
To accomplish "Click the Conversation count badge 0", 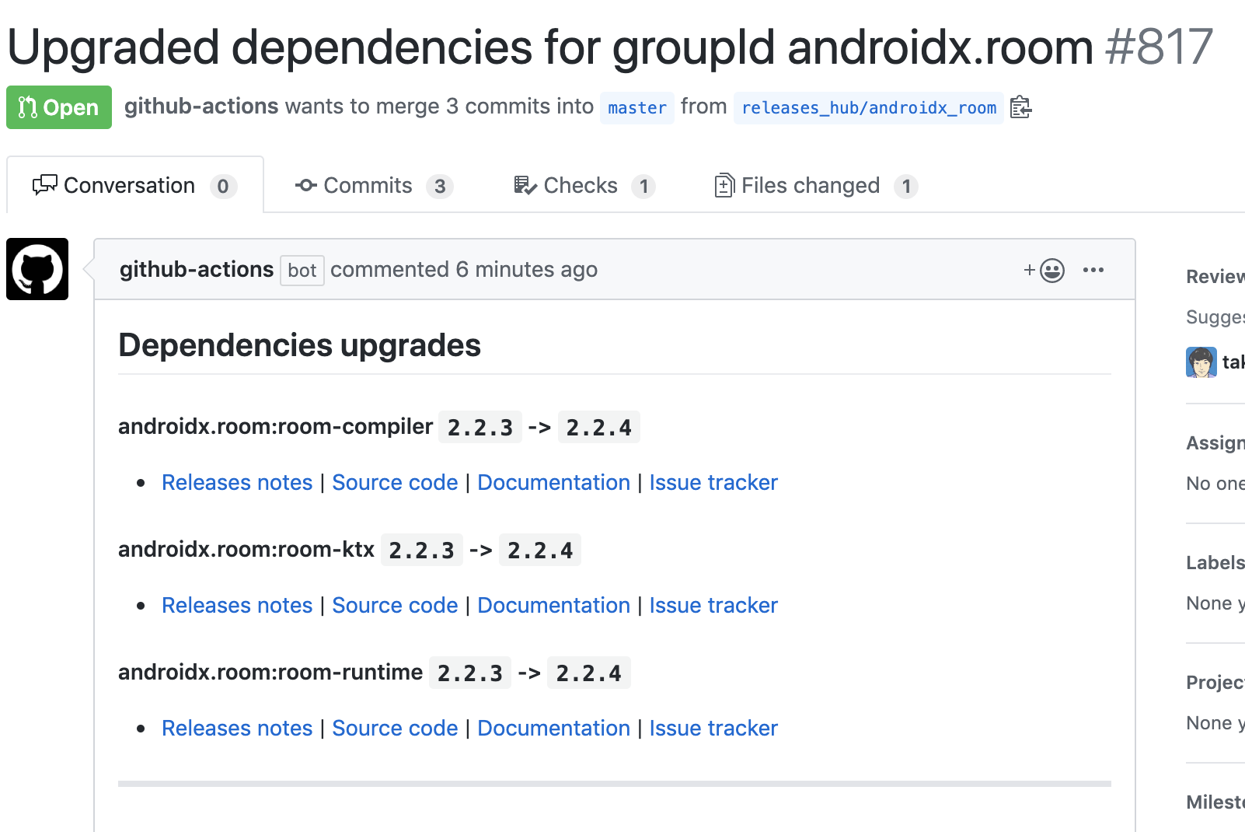I will pyautogui.click(x=223, y=187).
